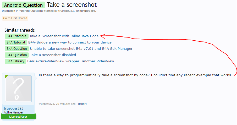Image resolution: width=237 pixels, height=125 pixels.
Task: Open "Take a Screenshot with Inline Java Code" thread
Action: point(64,36)
